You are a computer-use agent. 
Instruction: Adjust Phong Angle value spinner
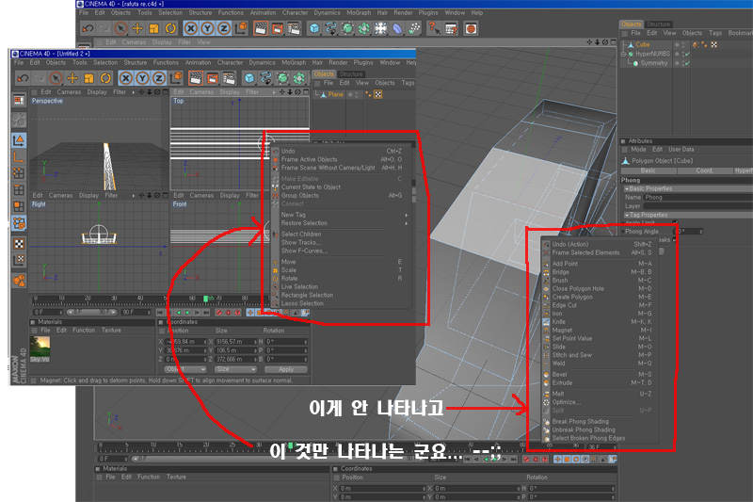[700, 232]
